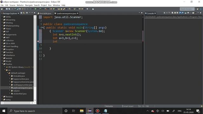This screenshot has height=114, width=203.
Task: Click the Quick Access search field
Action: 187,9
